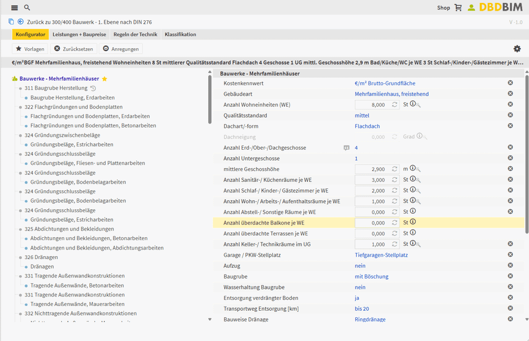
Task: Change Mehrfamilienhaus, freistehend selection
Action: coord(392,94)
